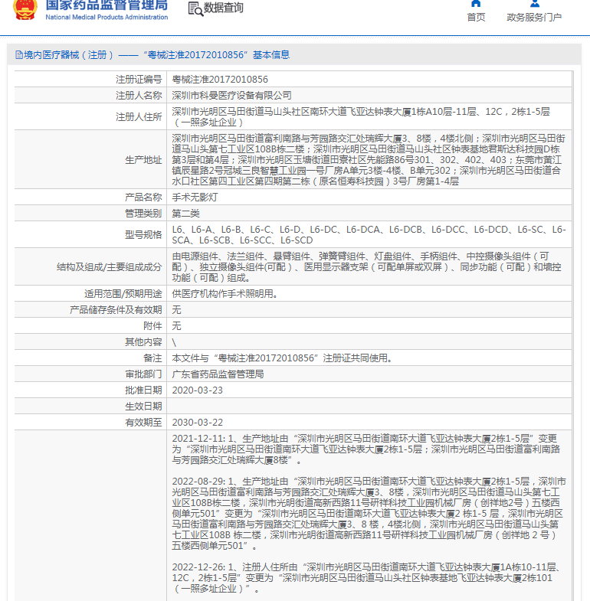The width and height of the screenshot is (590, 601).
Task: Select registration number 粤械注准20172010856 value
Action: tap(220, 80)
